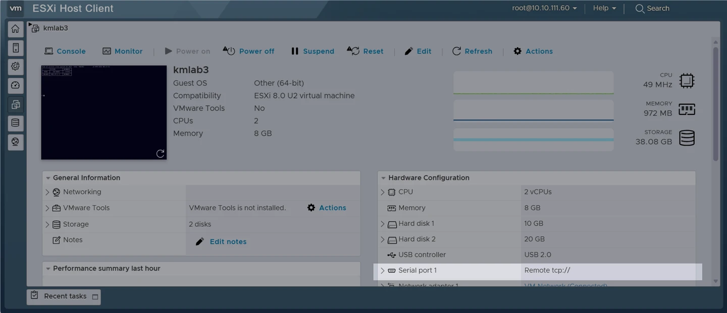The height and width of the screenshot is (313, 727).
Task: Click the pencil icon next to Edit notes
Action: pyautogui.click(x=200, y=242)
